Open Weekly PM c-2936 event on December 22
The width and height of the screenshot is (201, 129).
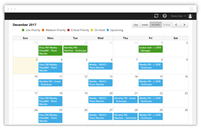point(151,100)
